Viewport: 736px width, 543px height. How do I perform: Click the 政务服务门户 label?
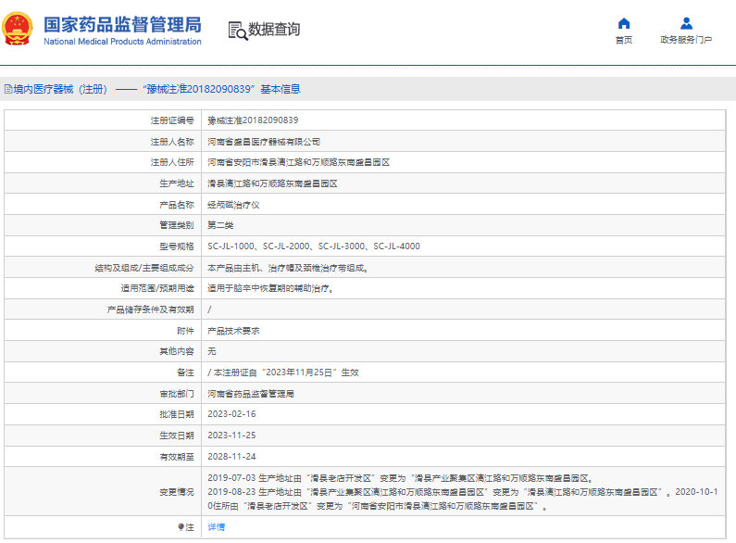pyautogui.click(x=686, y=40)
